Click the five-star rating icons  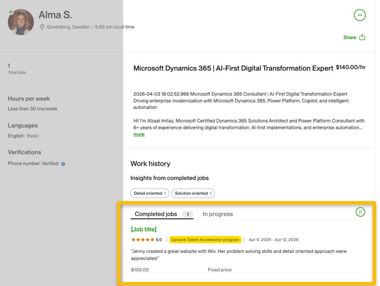(x=143, y=239)
